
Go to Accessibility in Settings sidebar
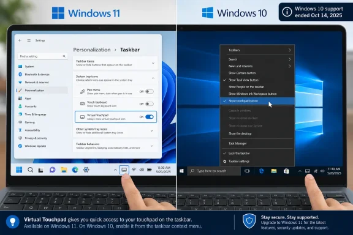coord(42,130)
